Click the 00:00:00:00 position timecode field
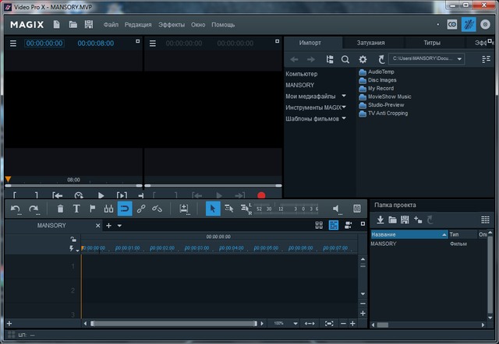 tap(44, 44)
